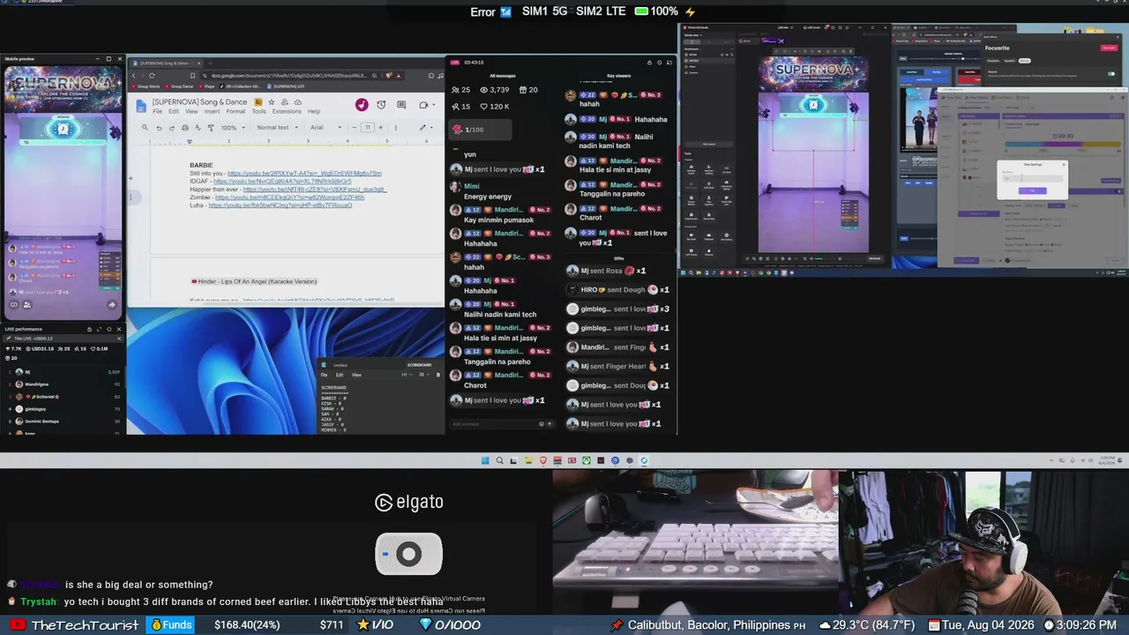
Task: Open the taskbar search magnifier
Action: tap(500, 460)
